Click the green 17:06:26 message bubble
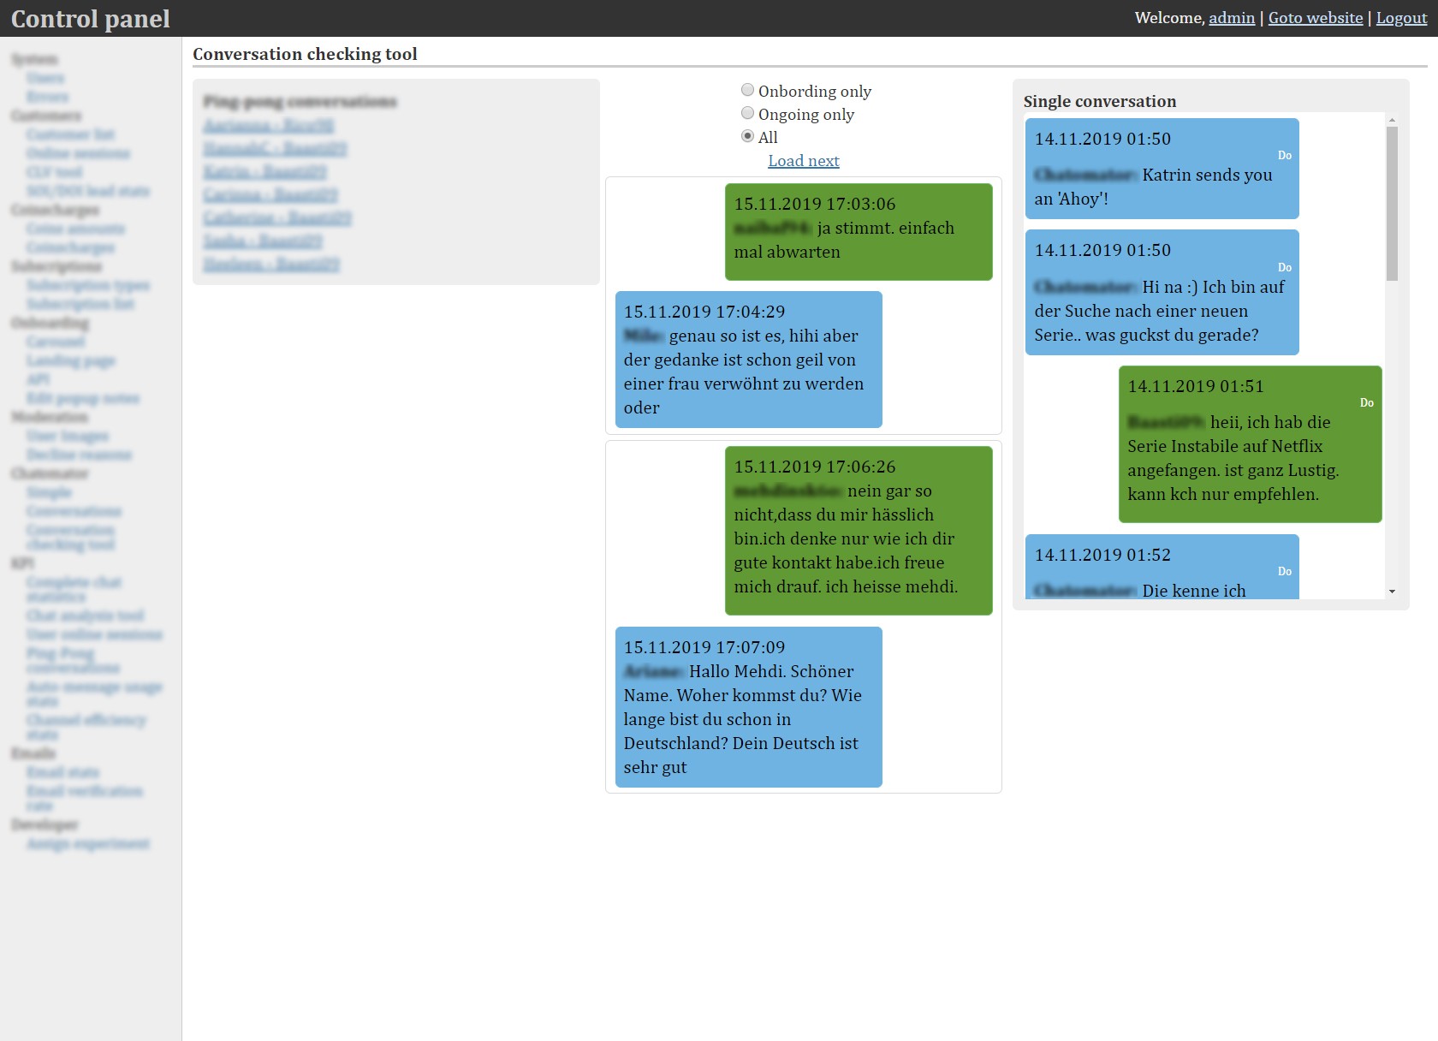The width and height of the screenshot is (1438, 1041). click(x=858, y=530)
